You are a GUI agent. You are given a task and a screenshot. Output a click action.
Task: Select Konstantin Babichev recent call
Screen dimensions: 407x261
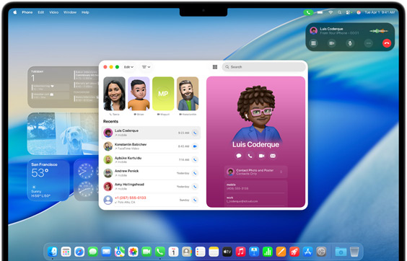151,146
